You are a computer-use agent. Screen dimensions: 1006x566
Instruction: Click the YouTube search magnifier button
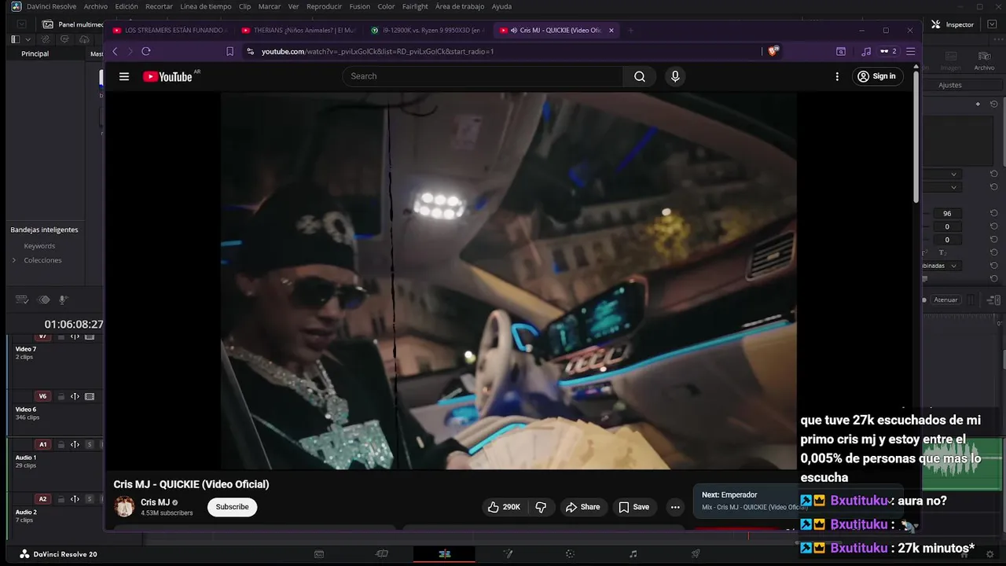point(640,76)
